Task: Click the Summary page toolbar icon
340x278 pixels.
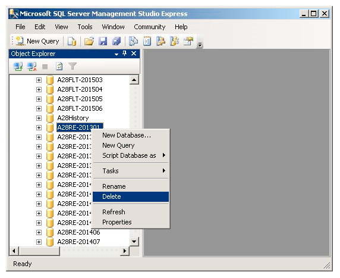Action: point(147,41)
